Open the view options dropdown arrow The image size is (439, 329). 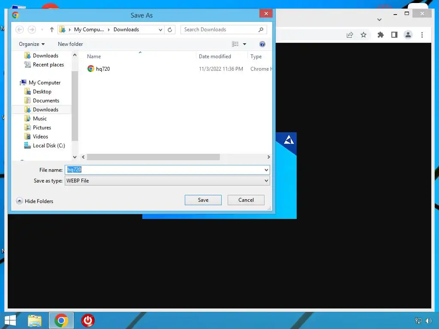(x=244, y=44)
